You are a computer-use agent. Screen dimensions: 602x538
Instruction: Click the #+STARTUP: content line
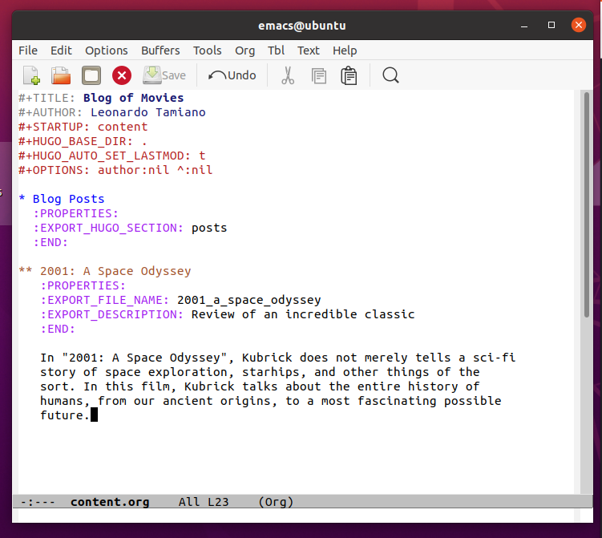(x=83, y=127)
